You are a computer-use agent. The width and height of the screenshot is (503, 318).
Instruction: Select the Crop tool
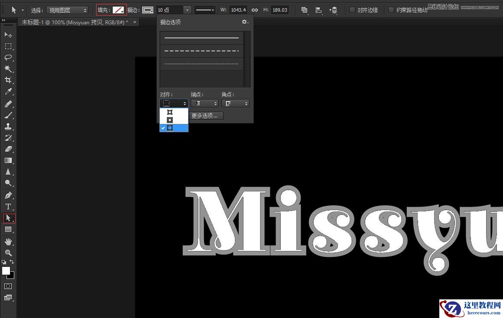click(8, 80)
